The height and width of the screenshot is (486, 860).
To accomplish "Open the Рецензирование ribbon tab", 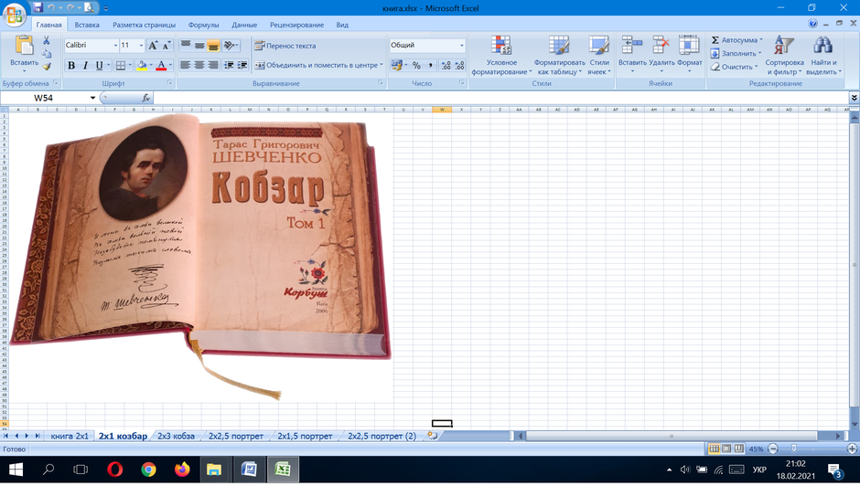I will coord(296,25).
